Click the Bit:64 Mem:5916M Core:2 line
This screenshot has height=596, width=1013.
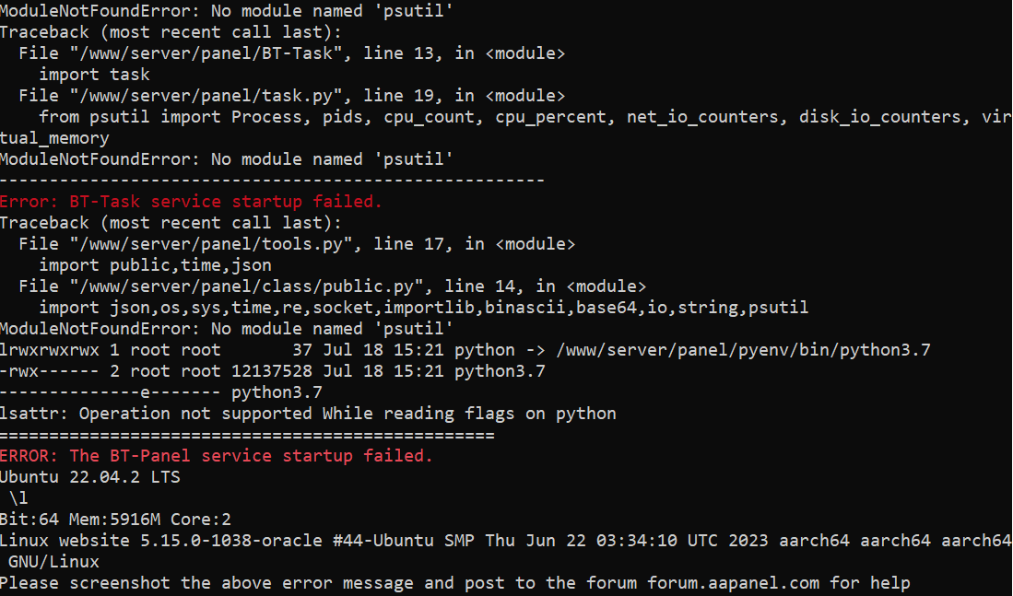(x=115, y=520)
